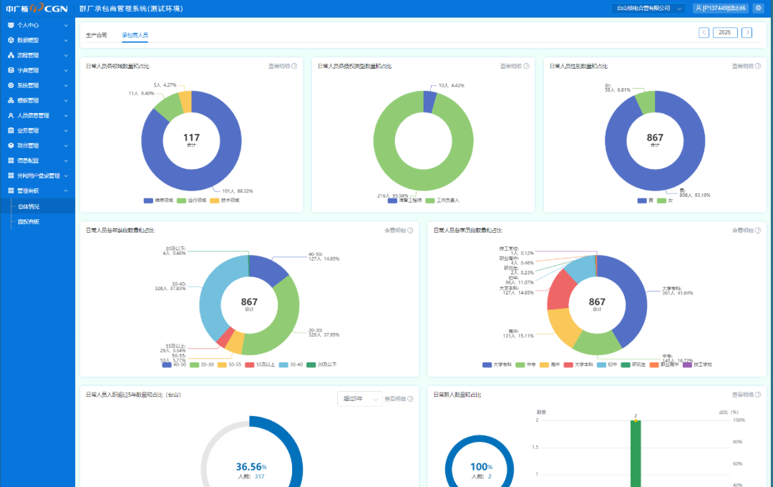Click next year arrow beside 2025
773x487 pixels.
tap(747, 32)
